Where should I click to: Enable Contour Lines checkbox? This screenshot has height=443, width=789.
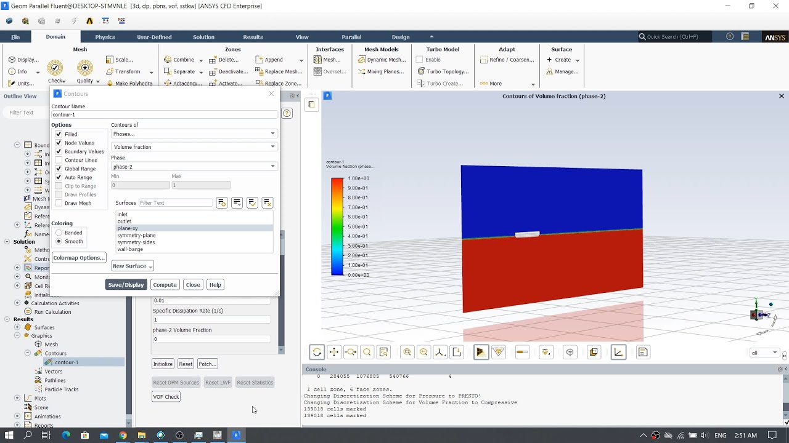coord(59,160)
